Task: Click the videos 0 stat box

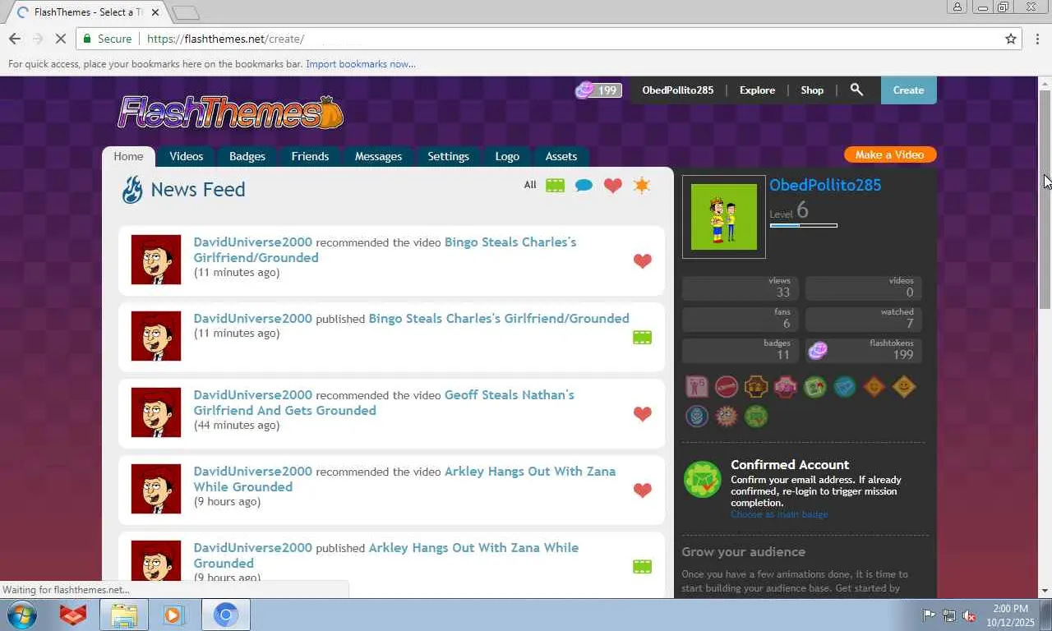Action: 864,288
